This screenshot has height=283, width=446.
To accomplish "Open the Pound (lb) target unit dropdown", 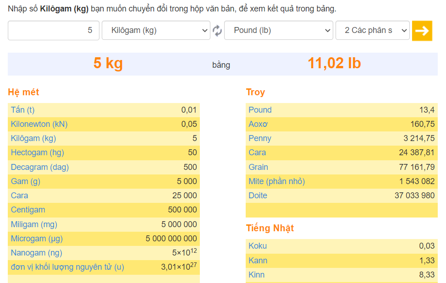I will coord(278,31).
